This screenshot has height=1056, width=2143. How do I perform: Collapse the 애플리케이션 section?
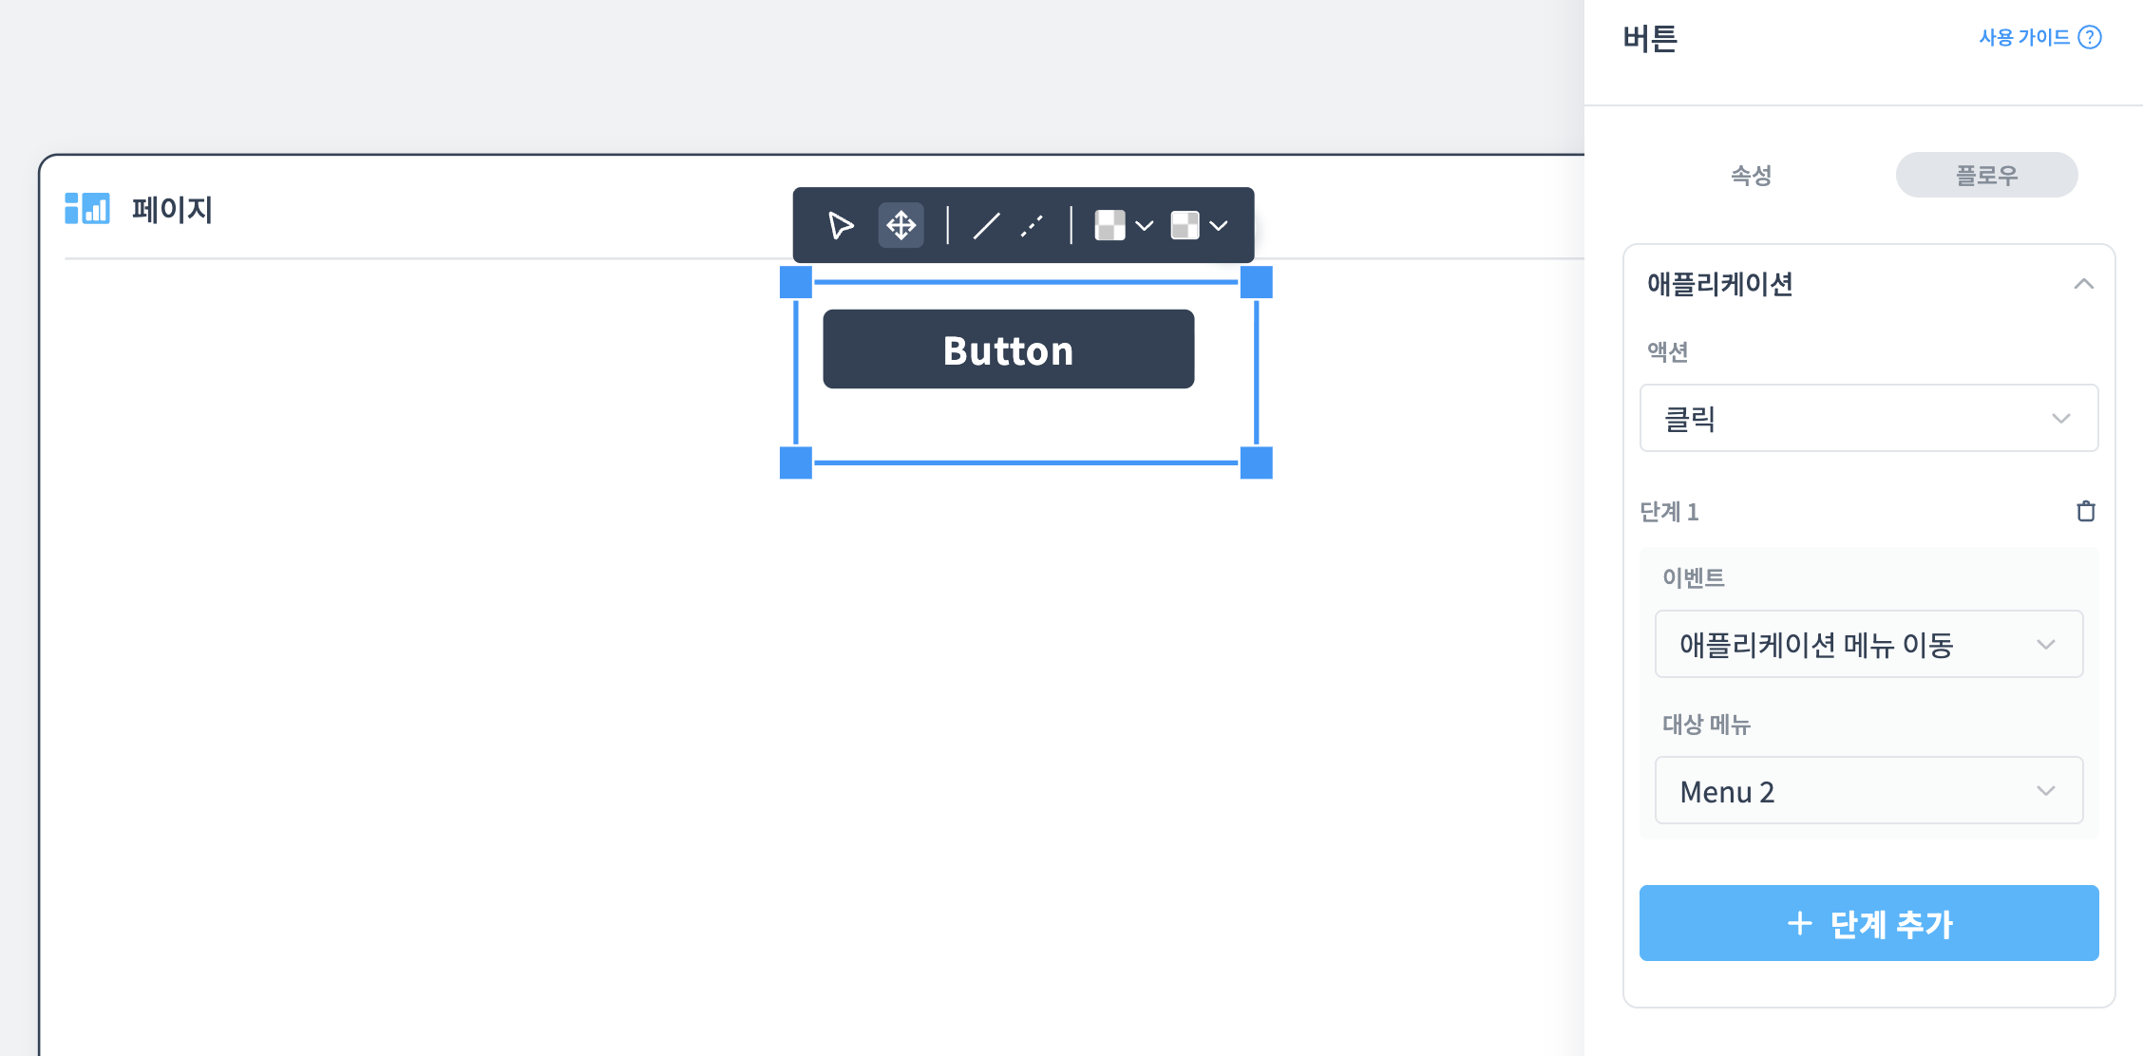2083,284
